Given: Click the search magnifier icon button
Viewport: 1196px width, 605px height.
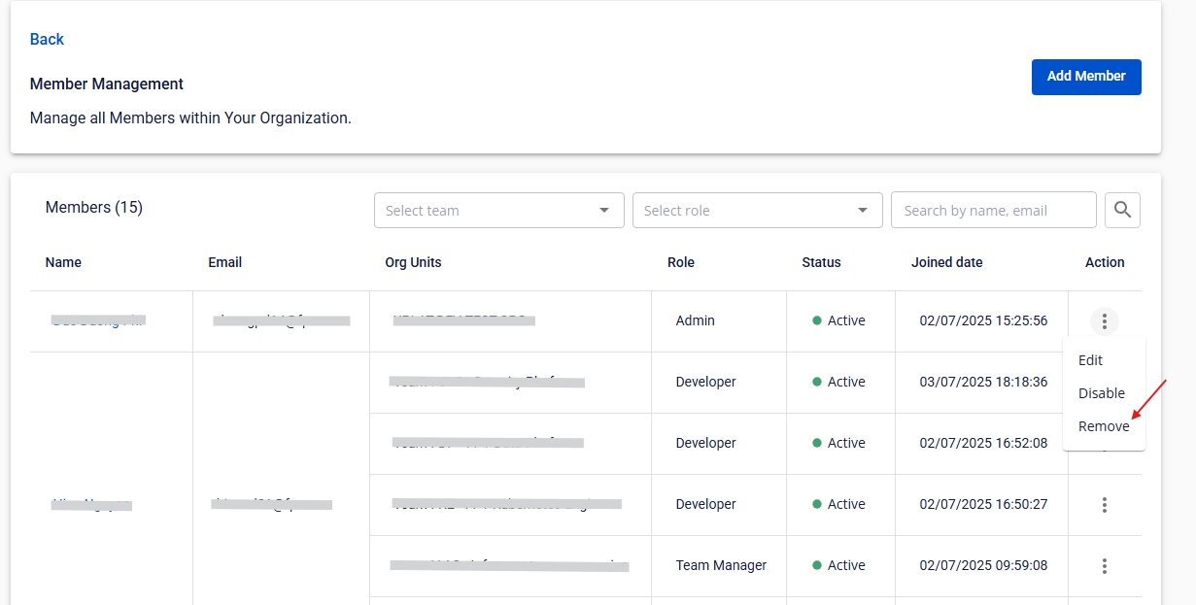Looking at the screenshot, I should pos(1122,210).
